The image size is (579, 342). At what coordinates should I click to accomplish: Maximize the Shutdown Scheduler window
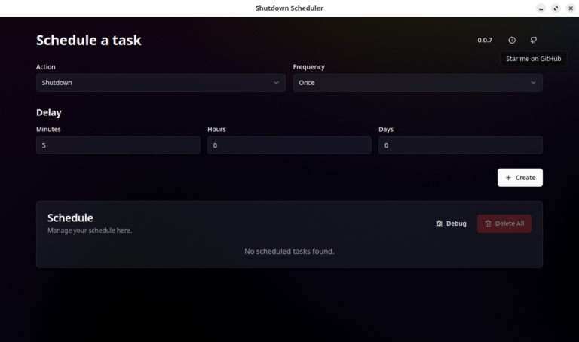pos(556,8)
